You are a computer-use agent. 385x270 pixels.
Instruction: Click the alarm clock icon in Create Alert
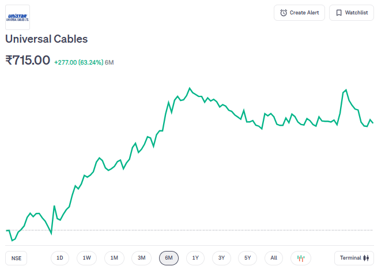(x=284, y=13)
